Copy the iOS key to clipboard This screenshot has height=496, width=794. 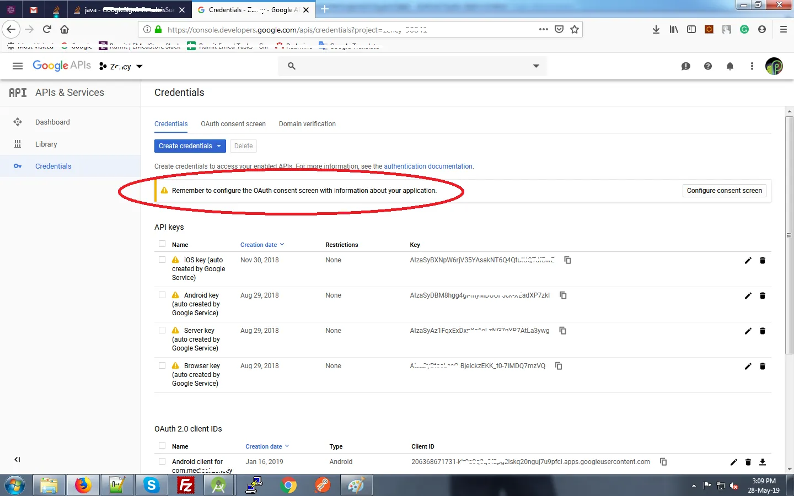click(567, 260)
